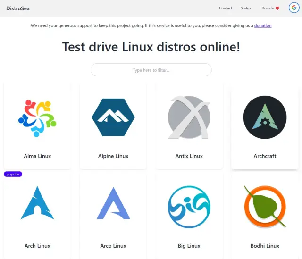The width and height of the screenshot is (302, 259).
Task: Select the Arco Linux logo
Action: 113,203
